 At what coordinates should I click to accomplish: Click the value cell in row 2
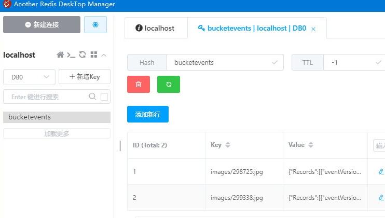(325, 198)
